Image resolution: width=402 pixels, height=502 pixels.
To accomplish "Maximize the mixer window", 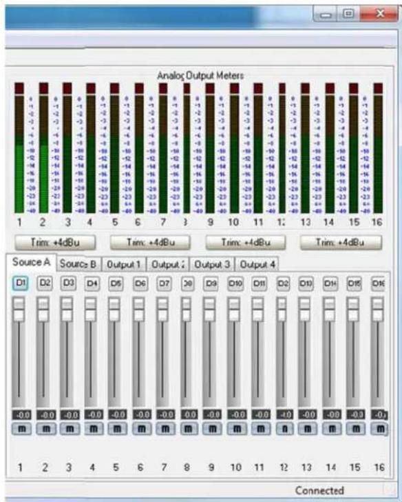I will pos(348,14).
